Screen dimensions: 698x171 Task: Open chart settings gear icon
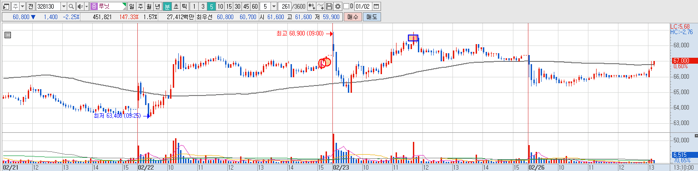pos(337,6)
